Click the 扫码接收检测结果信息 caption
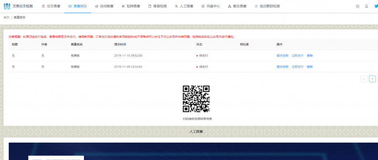The width and height of the screenshot is (378, 160). [x=197, y=119]
